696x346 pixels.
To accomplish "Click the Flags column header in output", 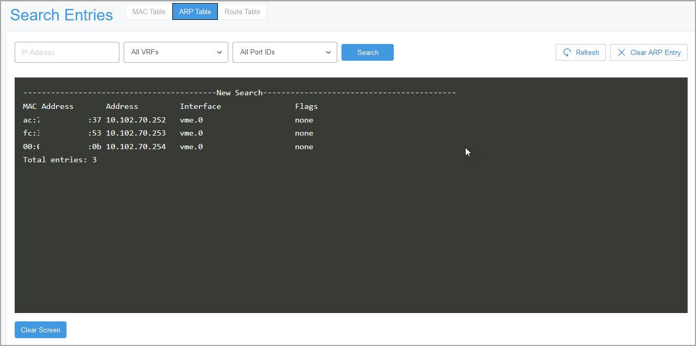I will pyautogui.click(x=306, y=106).
